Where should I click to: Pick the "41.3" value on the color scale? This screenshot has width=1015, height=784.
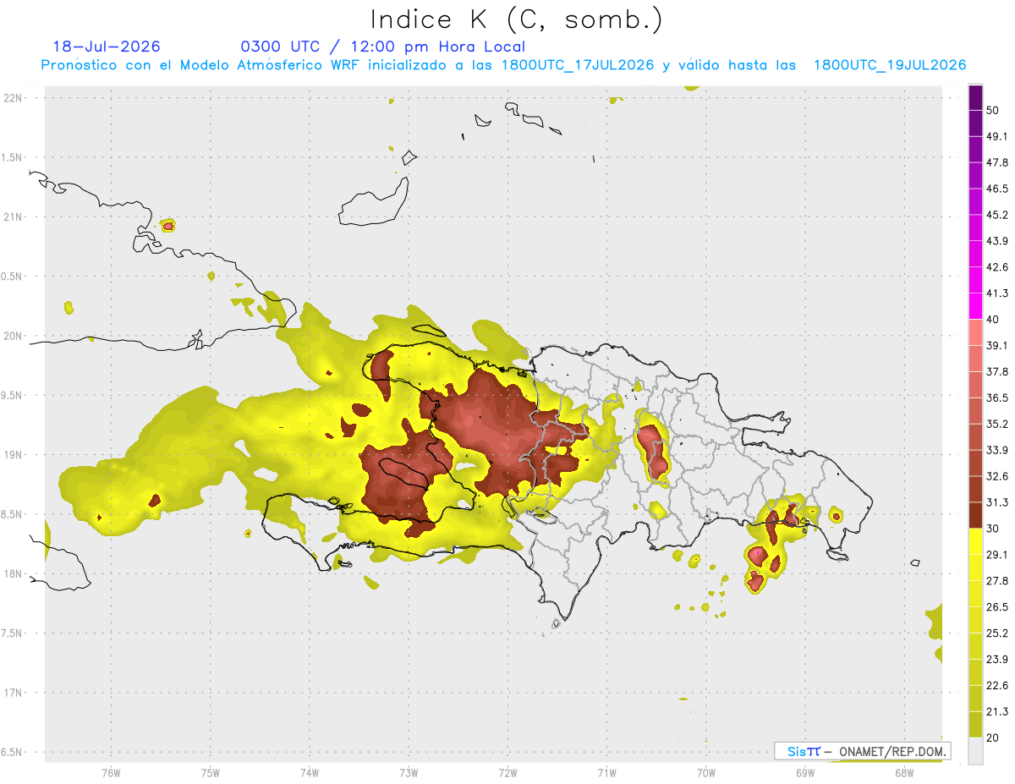click(x=997, y=293)
